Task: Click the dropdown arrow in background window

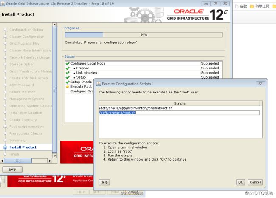Action: pyautogui.click(x=3, y=181)
